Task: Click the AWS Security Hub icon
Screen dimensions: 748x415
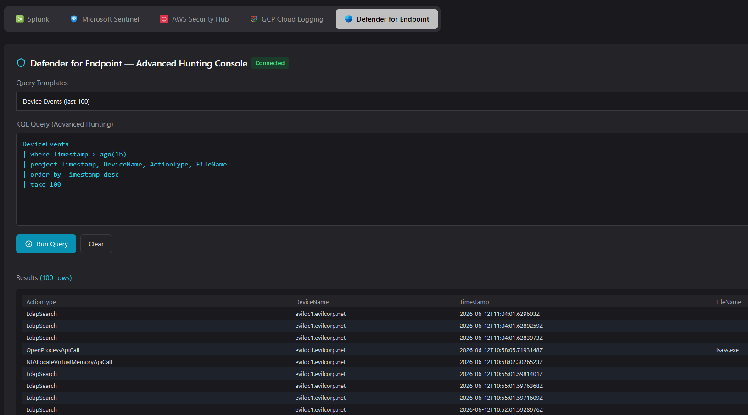Action: pyautogui.click(x=164, y=19)
